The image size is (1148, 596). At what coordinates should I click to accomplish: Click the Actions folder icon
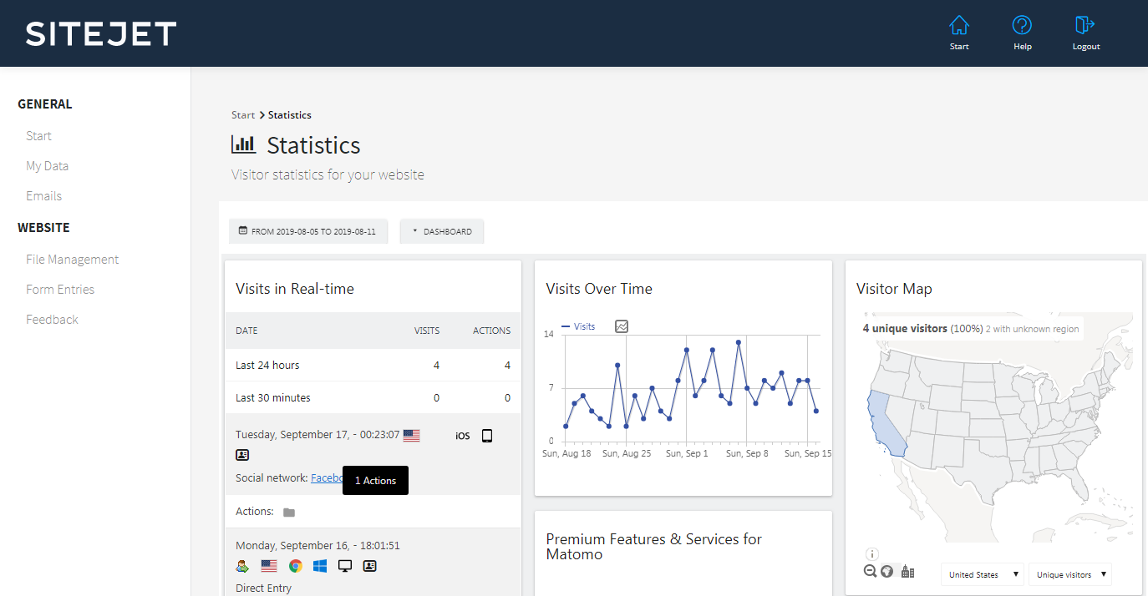coord(289,512)
